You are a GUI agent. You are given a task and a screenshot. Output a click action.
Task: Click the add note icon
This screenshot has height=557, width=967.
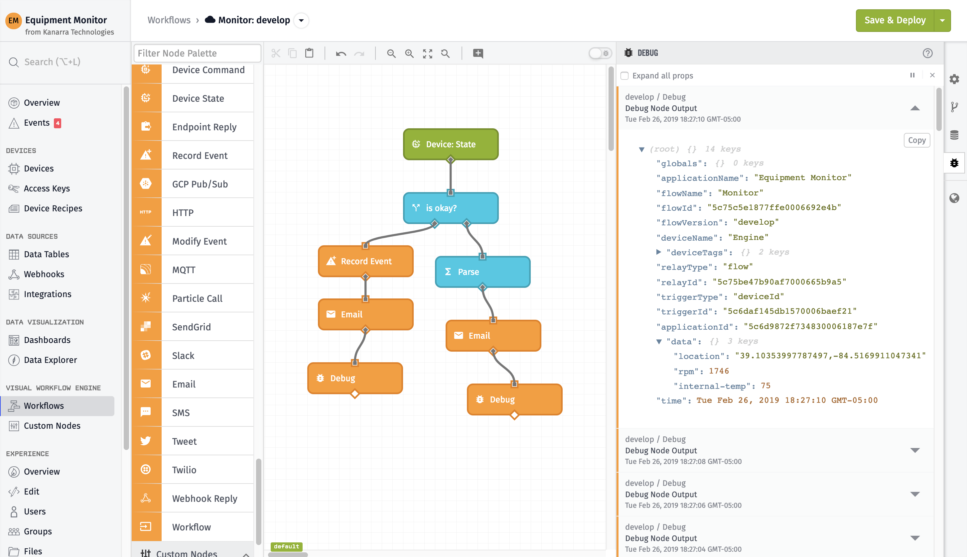478,53
